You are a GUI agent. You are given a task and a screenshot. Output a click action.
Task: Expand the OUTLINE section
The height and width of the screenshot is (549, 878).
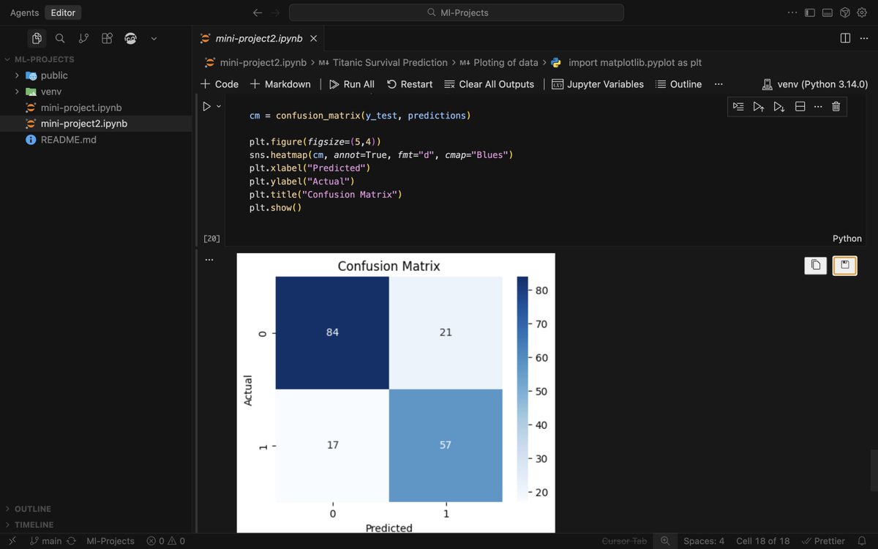[33, 509]
